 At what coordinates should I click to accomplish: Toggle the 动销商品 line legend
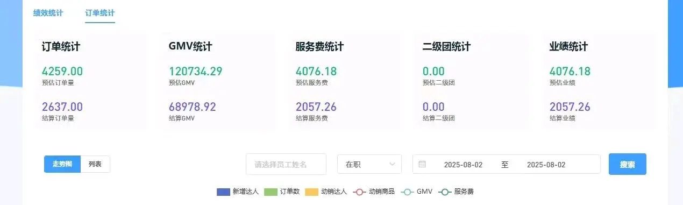[374, 192]
